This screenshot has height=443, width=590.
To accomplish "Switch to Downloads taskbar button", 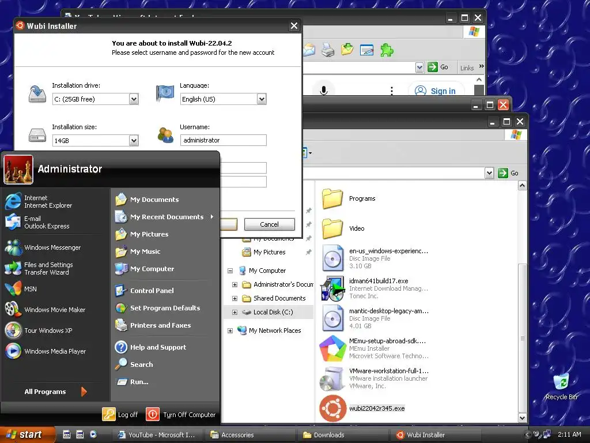I will (342, 435).
